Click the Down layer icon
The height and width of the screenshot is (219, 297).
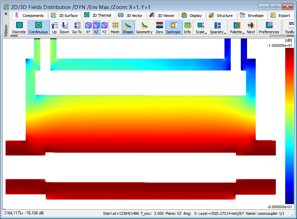click(x=64, y=28)
